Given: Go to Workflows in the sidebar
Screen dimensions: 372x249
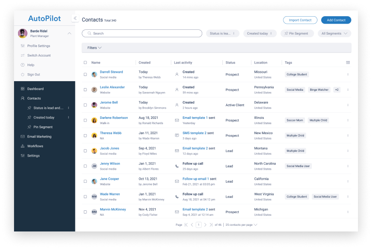Looking at the screenshot, I should pyautogui.click(x=35, y=146).
